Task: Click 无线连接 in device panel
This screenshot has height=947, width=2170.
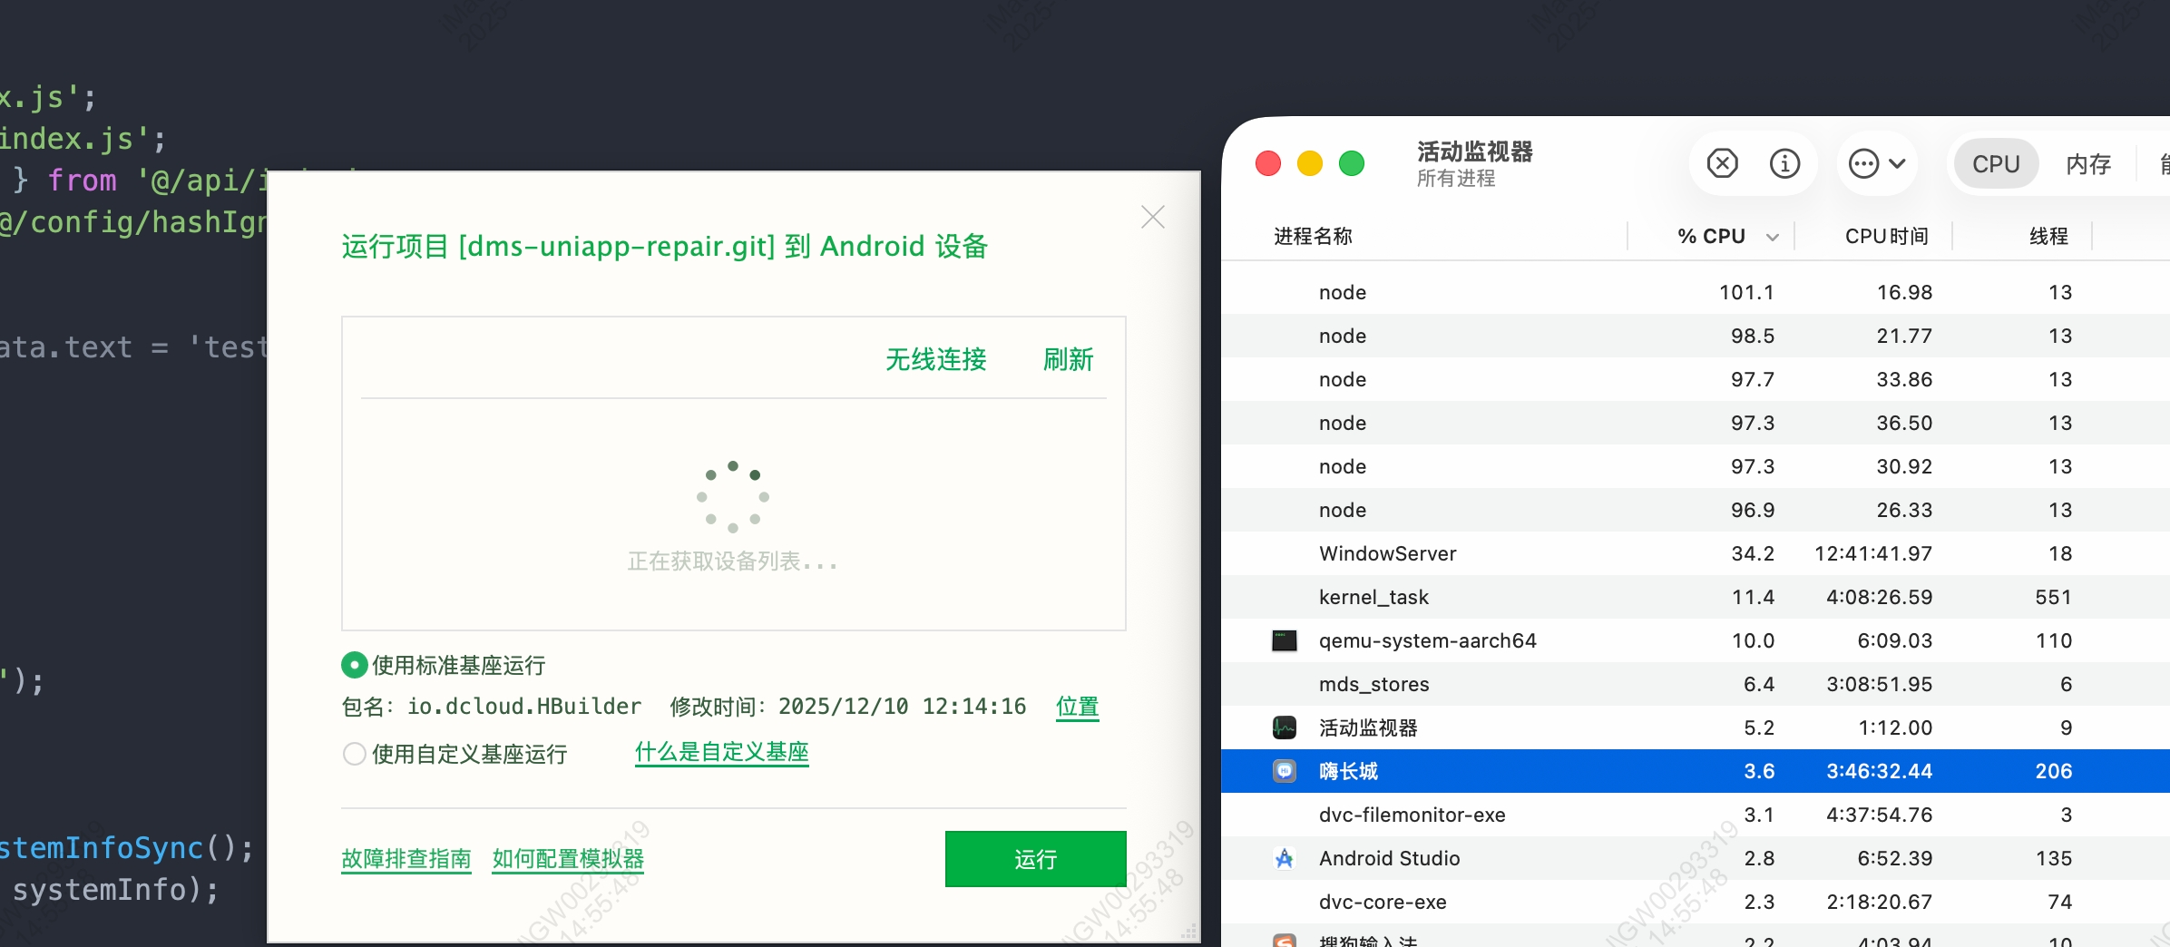Action: click(935, 360)
